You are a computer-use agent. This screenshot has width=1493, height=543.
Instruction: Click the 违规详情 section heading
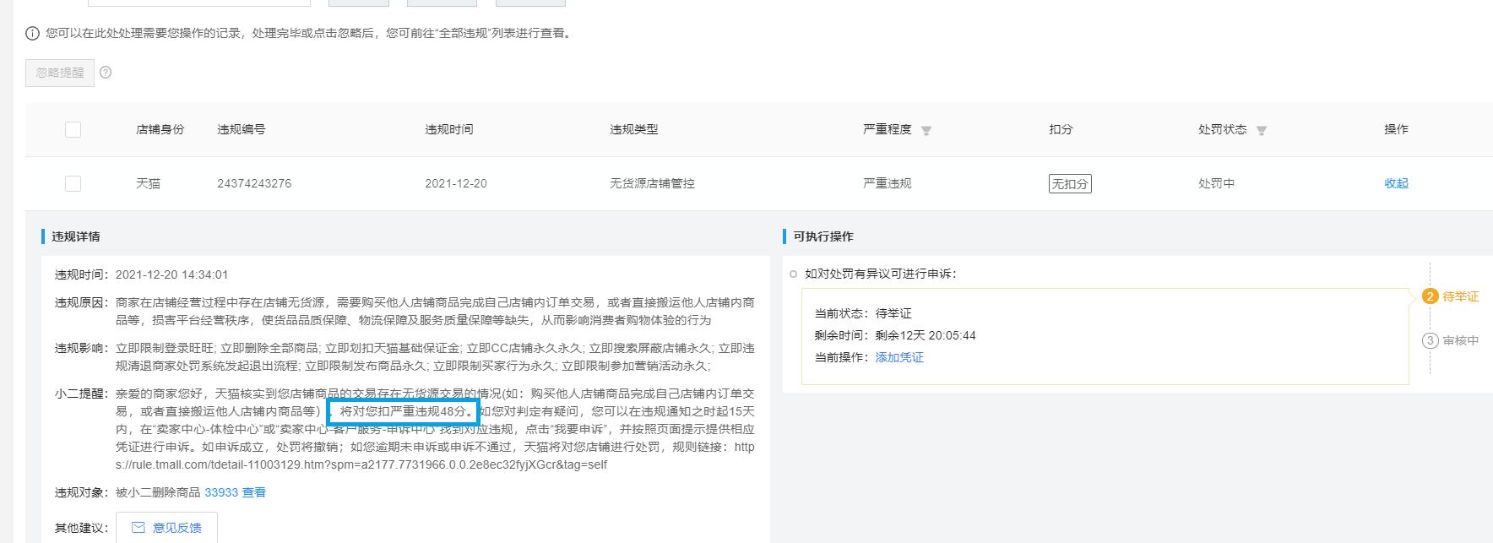(x=76, y=236)
